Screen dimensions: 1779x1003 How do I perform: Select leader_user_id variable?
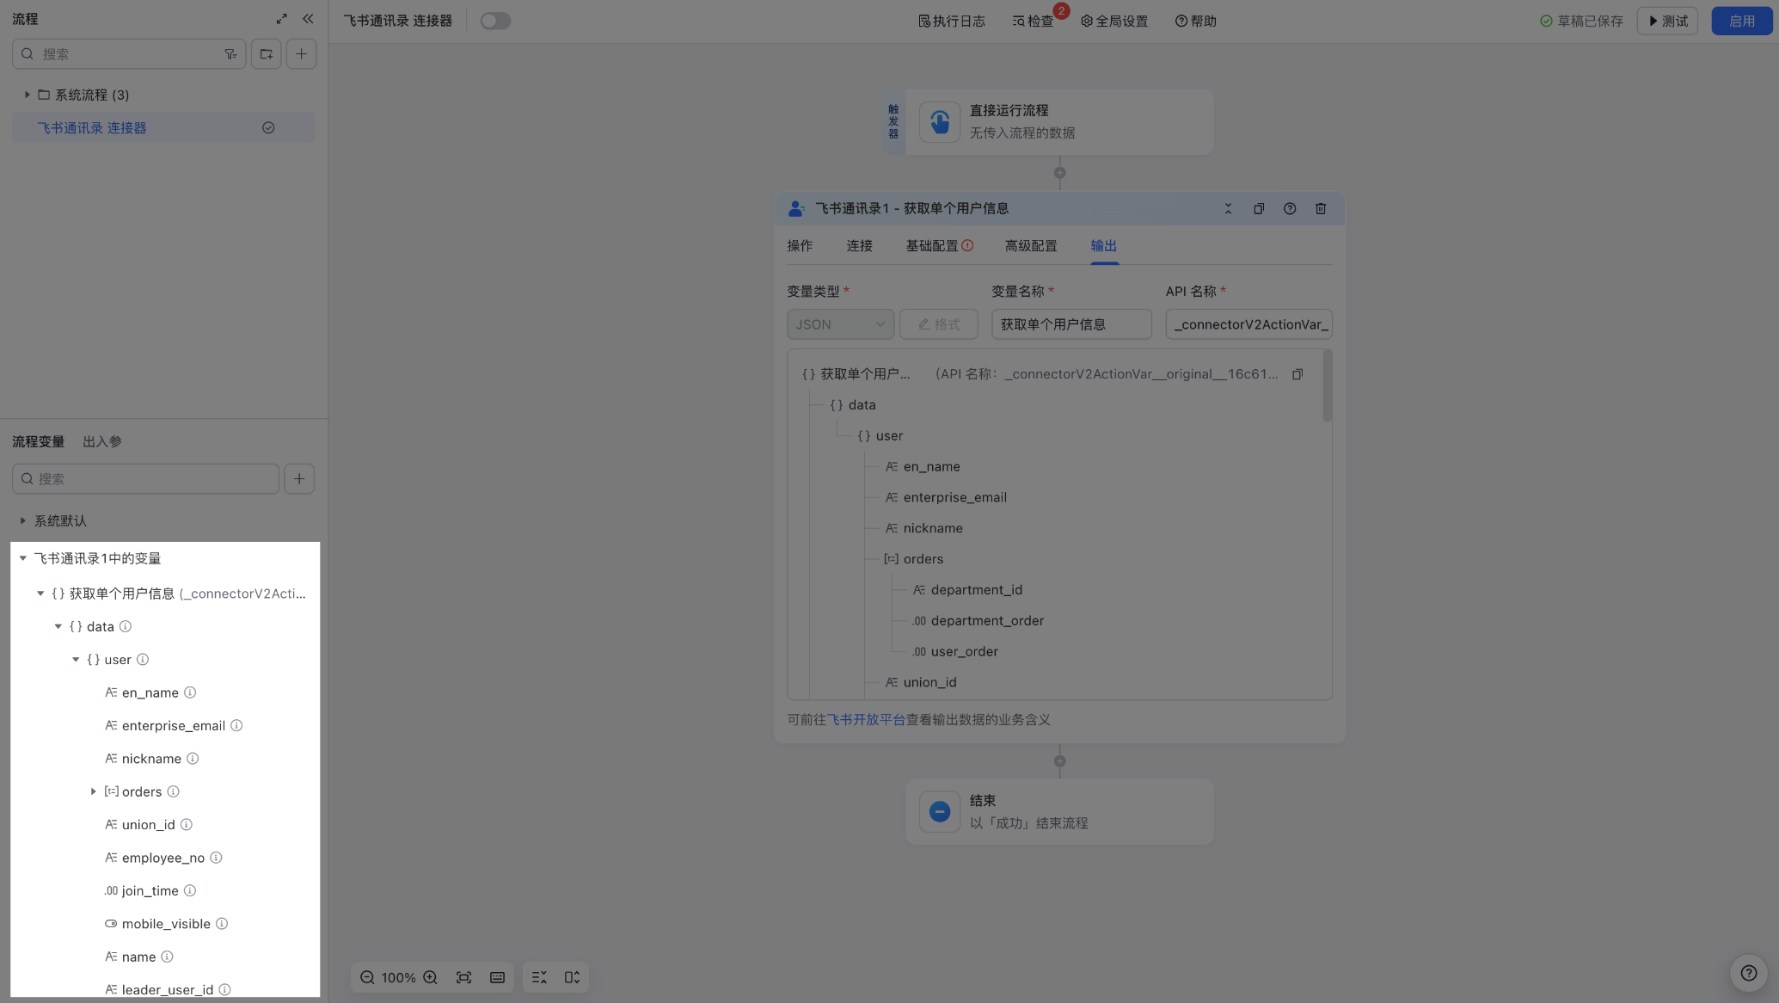point(168,989)
